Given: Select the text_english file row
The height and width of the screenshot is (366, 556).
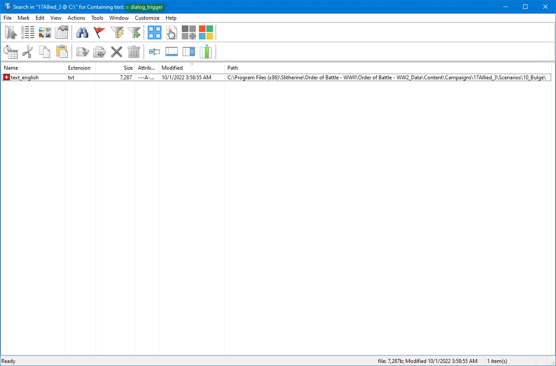Looking at the screenshot, I should (x=25, y=78).
